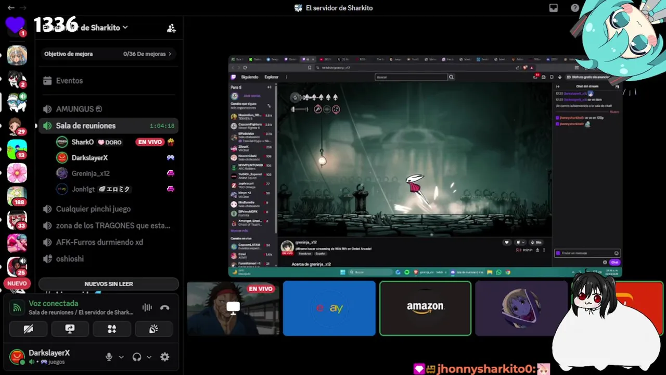This screenshot has width=666, height=375.
Task: Toggle noise suppression waveform icon
Action: 147,308
